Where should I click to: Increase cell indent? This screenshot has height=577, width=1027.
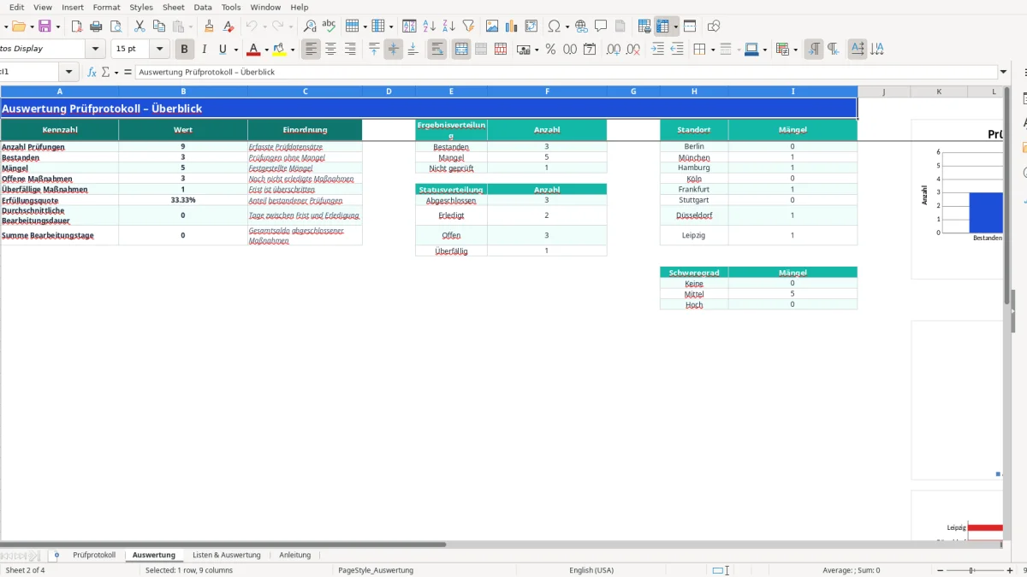tap(657, 50)
